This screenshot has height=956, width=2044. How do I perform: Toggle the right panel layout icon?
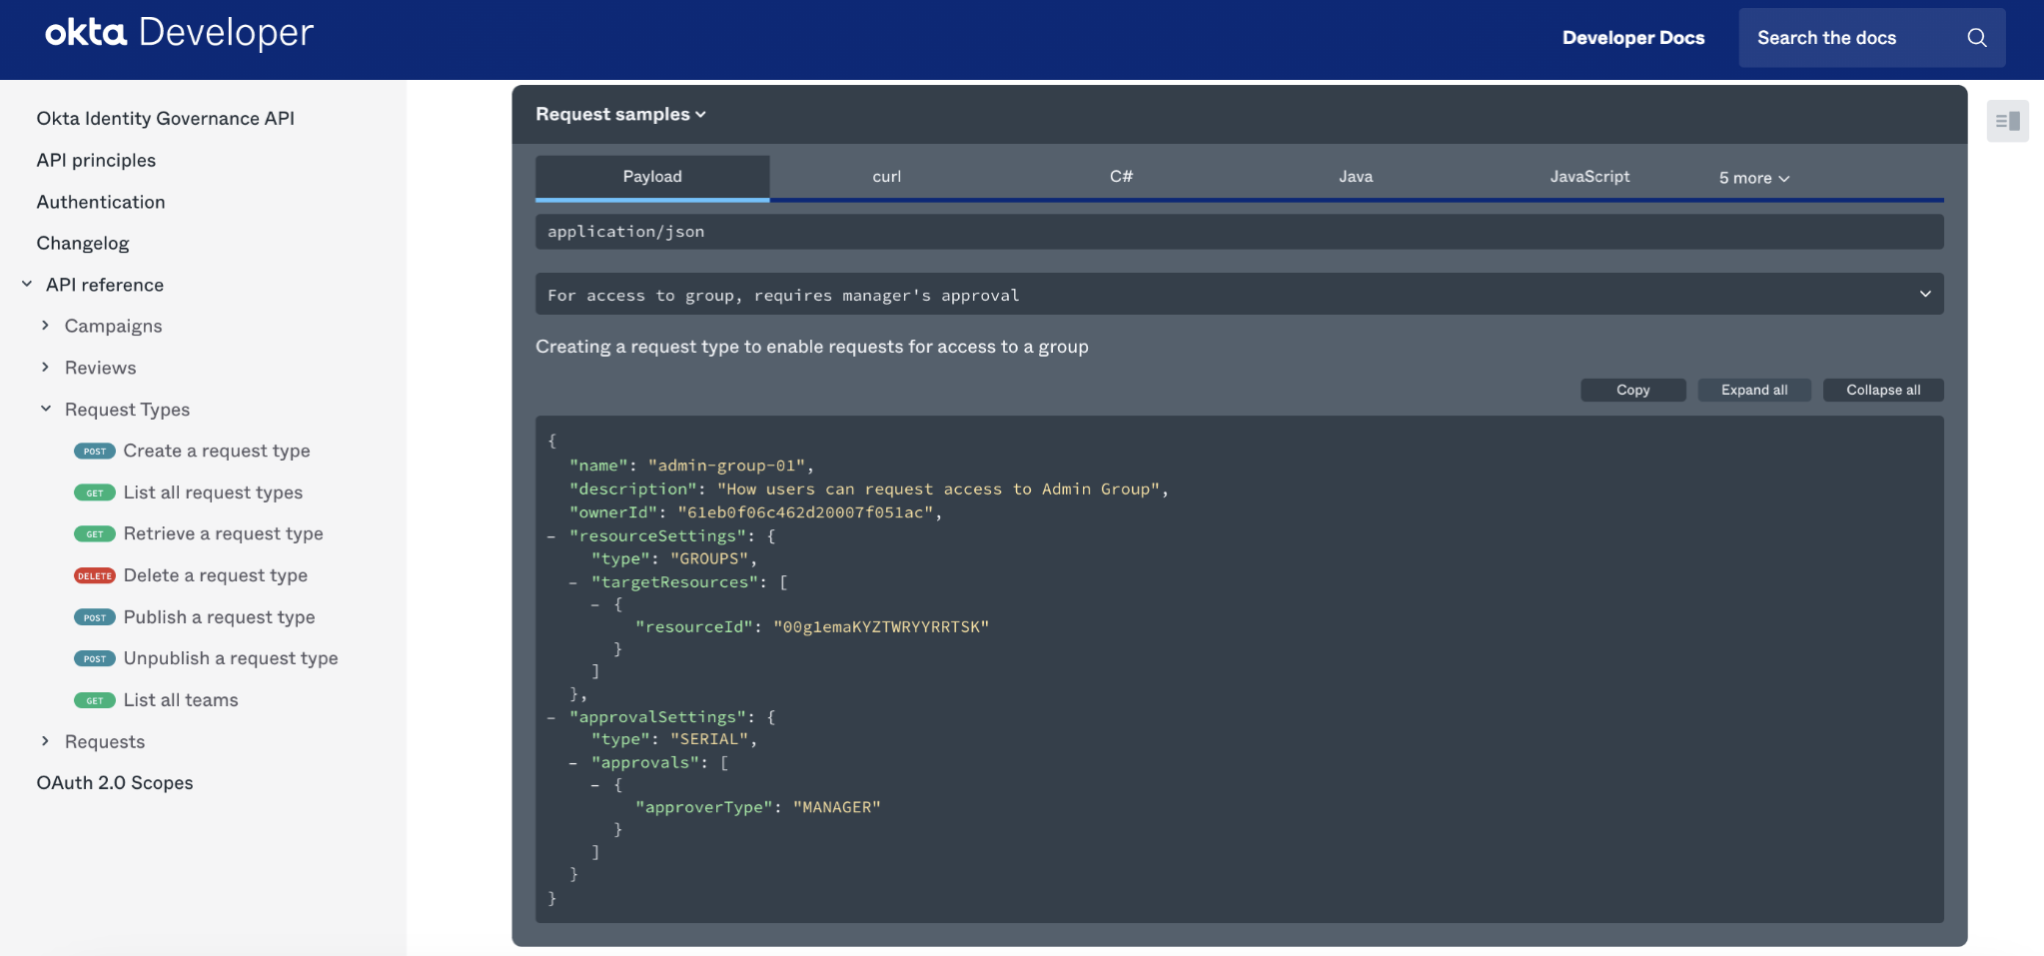click(x=2007, y=121)
